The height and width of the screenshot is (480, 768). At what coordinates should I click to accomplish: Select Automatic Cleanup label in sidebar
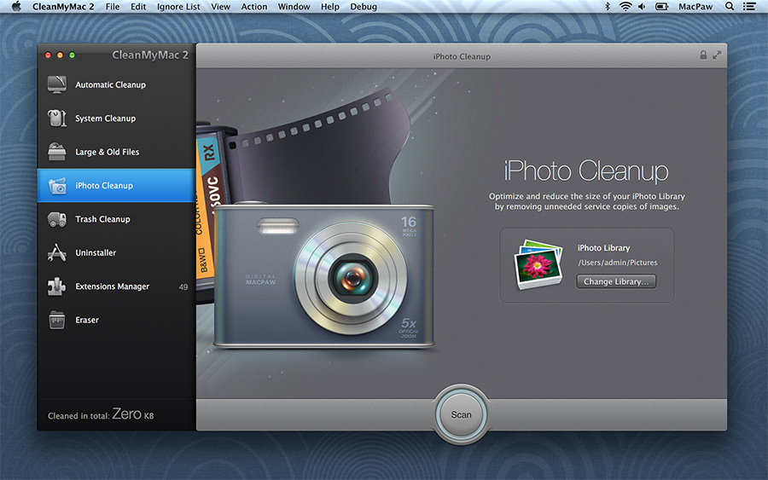point(110,84)
